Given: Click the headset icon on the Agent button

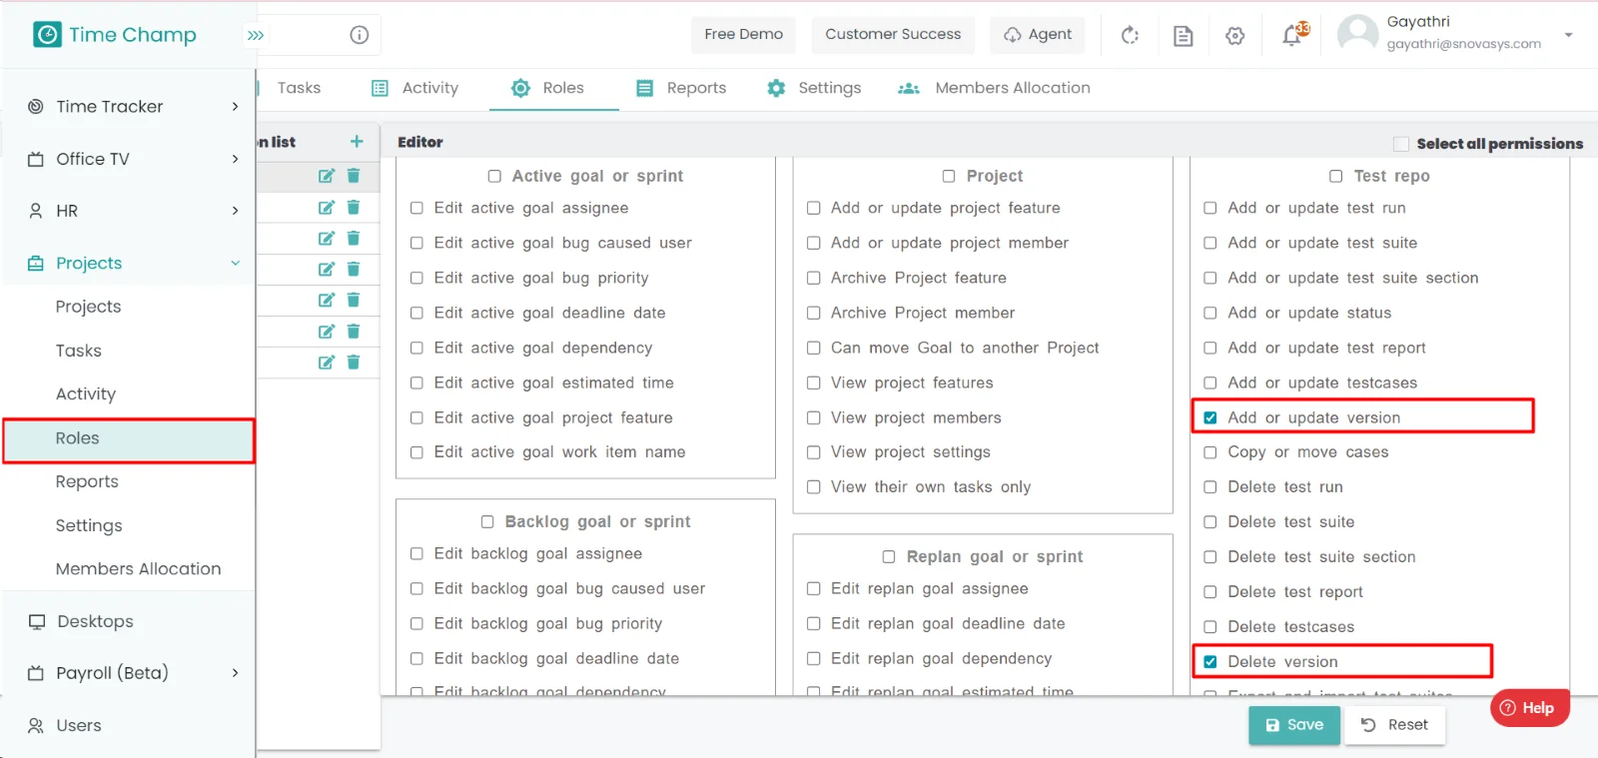Looking at the screenshot, I should click(x=1012, y=35).
